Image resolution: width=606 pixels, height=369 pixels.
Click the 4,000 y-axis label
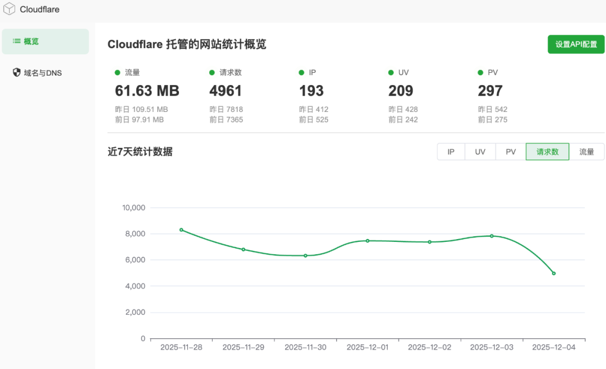[135, 287]
